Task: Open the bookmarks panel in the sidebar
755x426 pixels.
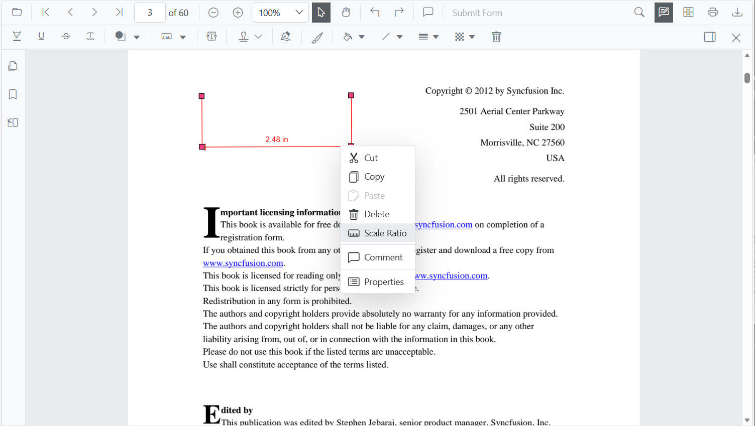Action: (x=13, y=94)
